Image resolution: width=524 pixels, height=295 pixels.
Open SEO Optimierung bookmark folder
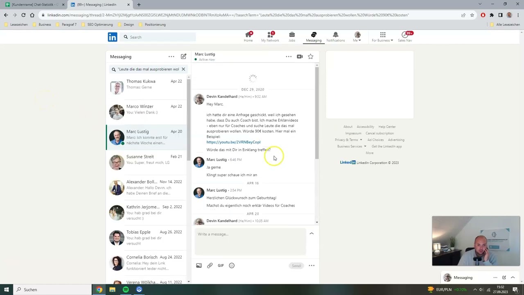(x=97, y=25)
